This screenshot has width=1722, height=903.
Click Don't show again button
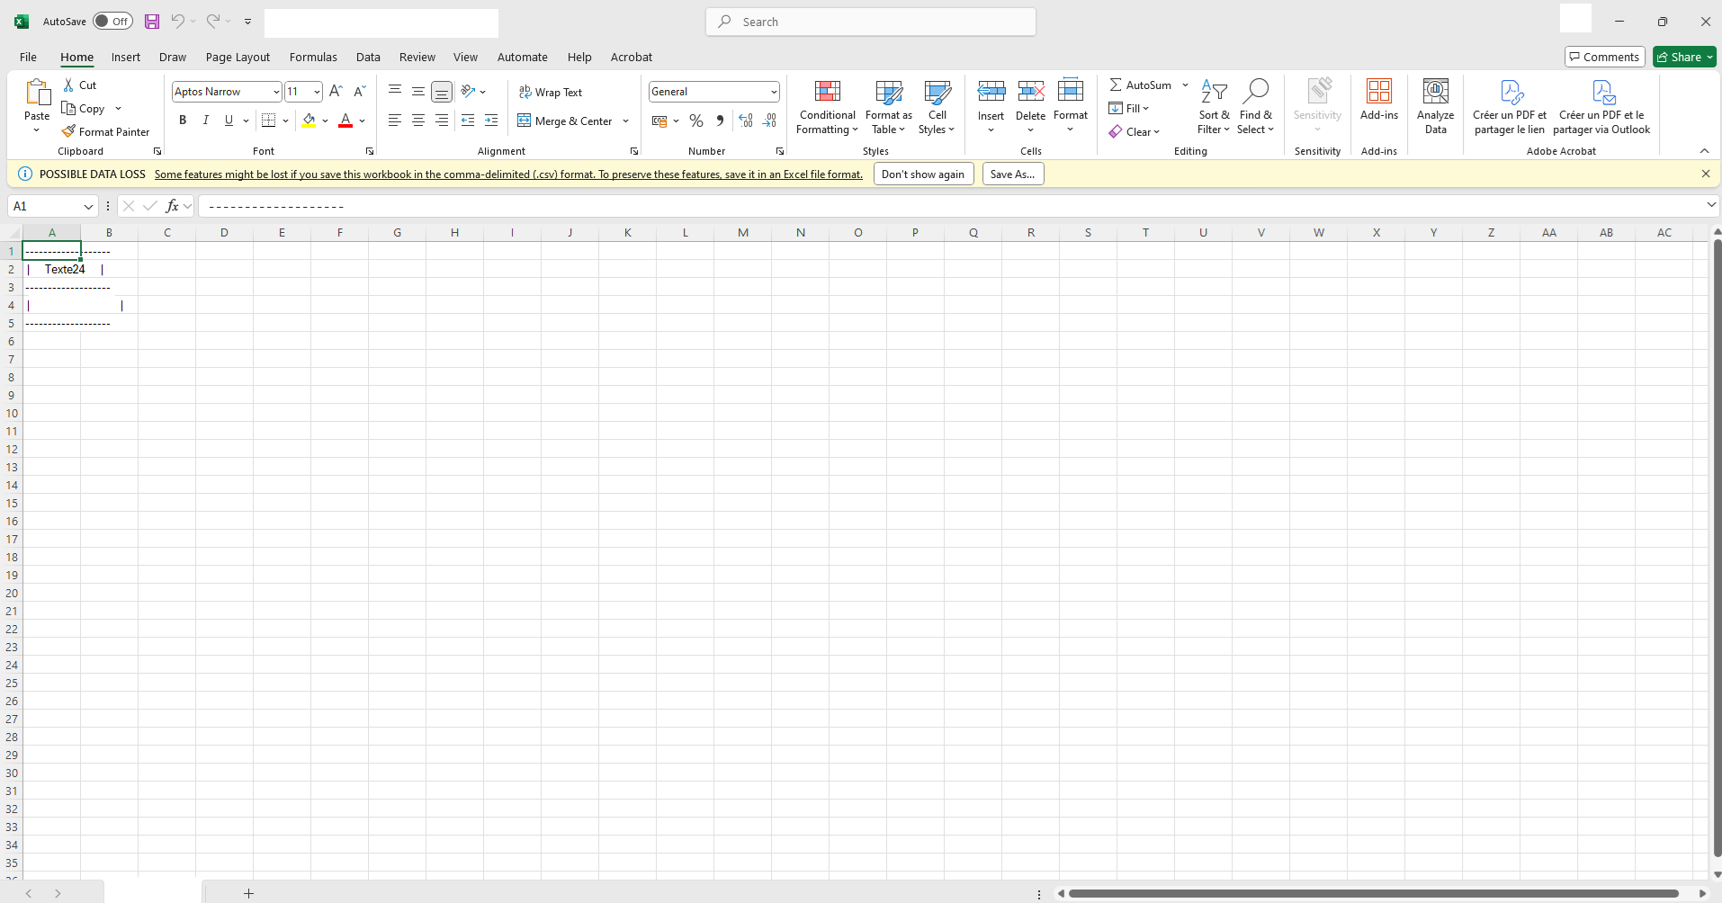coord(923,174)
